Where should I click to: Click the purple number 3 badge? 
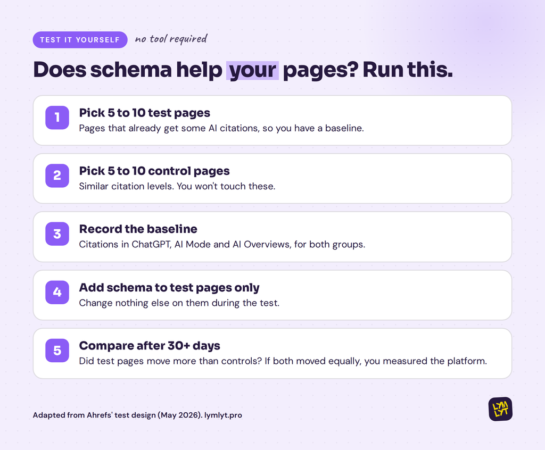57,234
